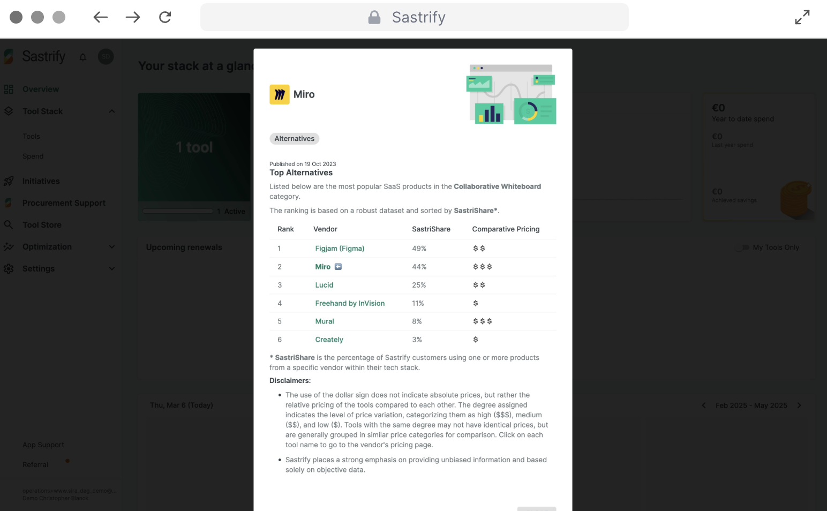This screenshot has height=511, width=827.
Task: Click Referral in sidebar
Action: click(35, 465)
